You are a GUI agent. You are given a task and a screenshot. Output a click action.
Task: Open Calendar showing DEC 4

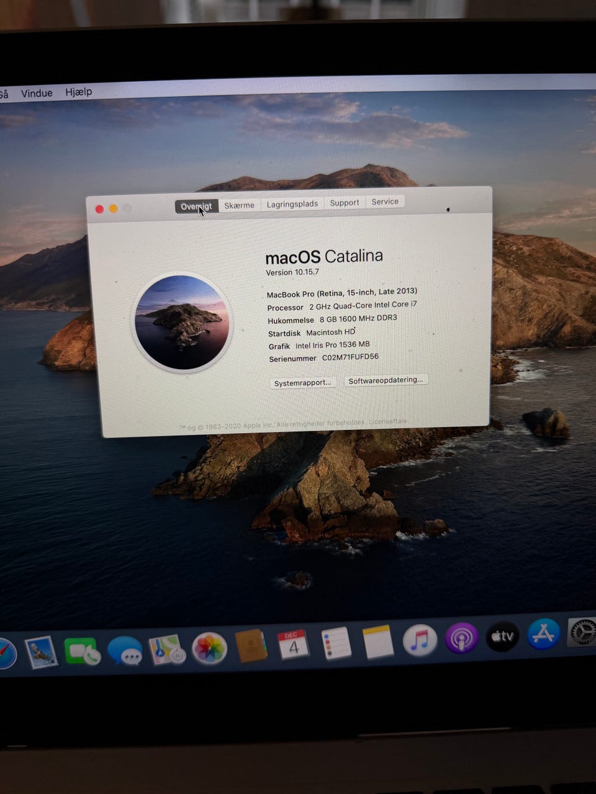click(x=293, y=646)
